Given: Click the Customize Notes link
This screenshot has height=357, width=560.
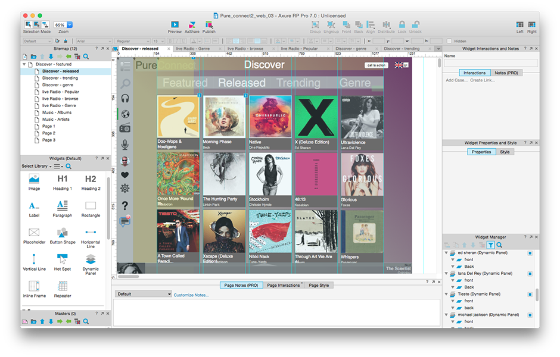Looking at the screenshot, I should [x=191, y=295].
